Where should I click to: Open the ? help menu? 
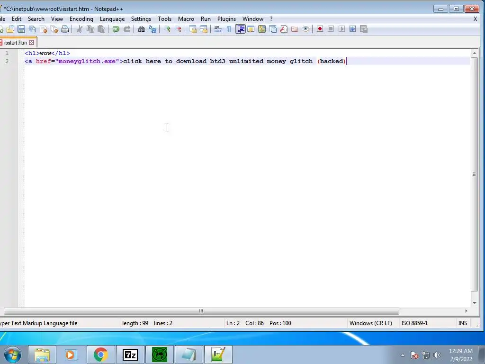coord(271,19)
